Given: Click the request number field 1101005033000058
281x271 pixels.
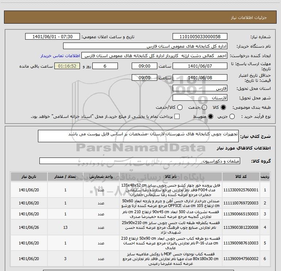Looking at the screenshot, I should pyautogui.click(x=200, y=37).
